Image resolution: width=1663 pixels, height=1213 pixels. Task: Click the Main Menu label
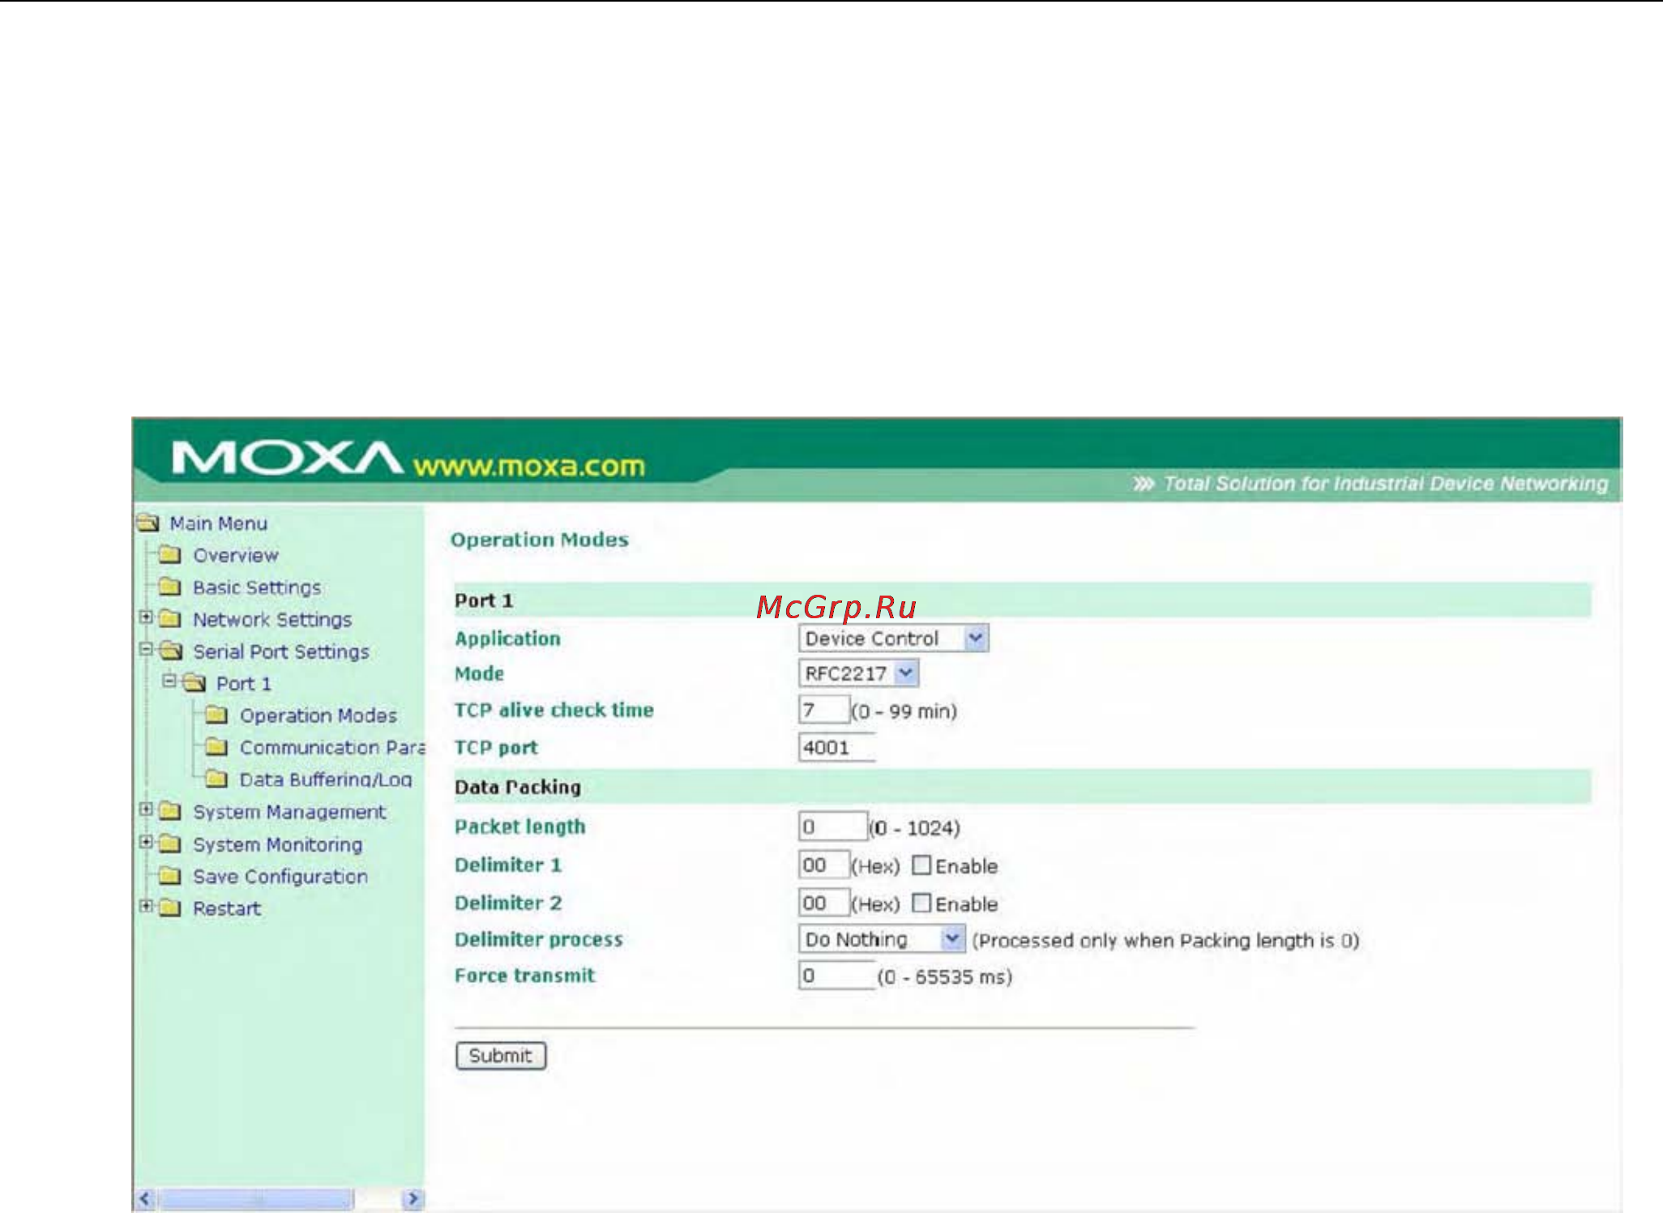point(219,523)
